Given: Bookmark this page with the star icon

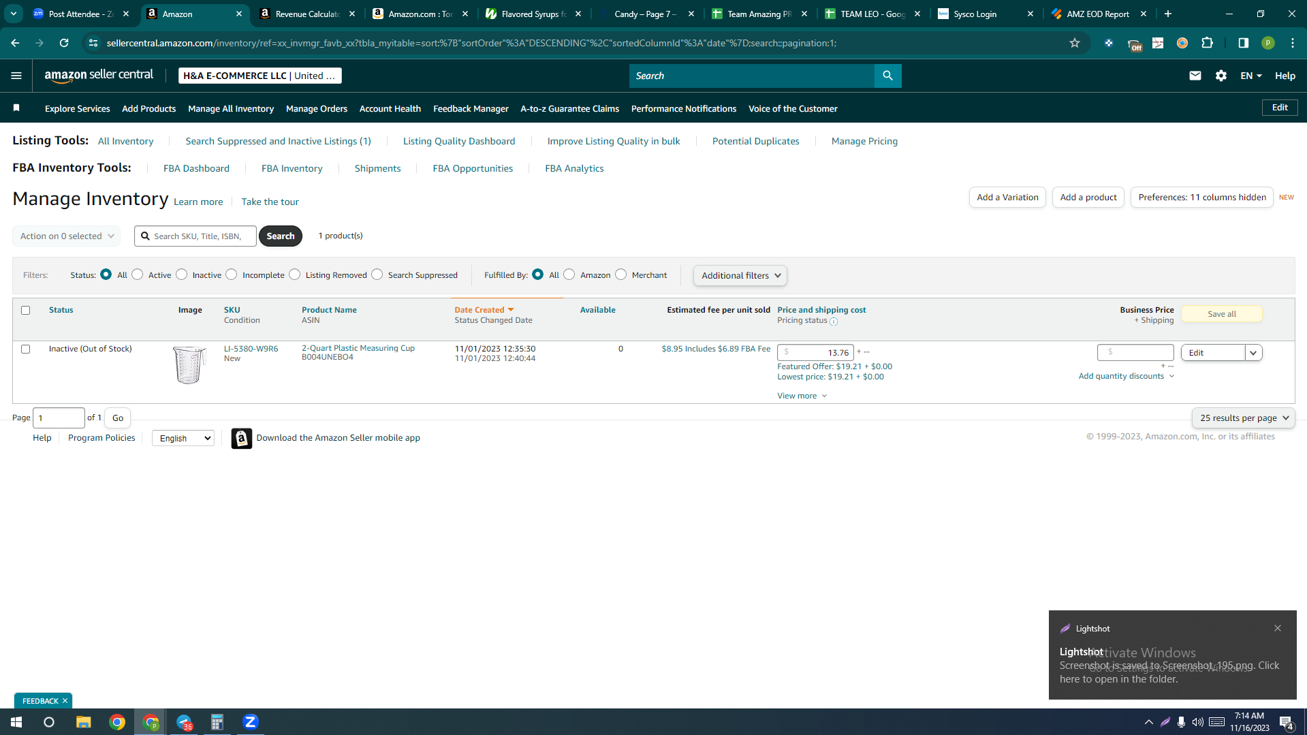Looking at the screenshot, I should click(1075, 43).
